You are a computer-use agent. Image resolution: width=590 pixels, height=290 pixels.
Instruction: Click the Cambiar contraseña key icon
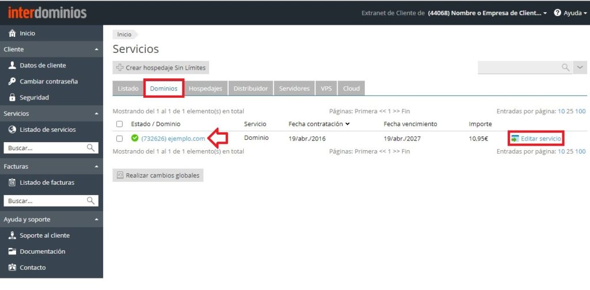coord(12,82)
